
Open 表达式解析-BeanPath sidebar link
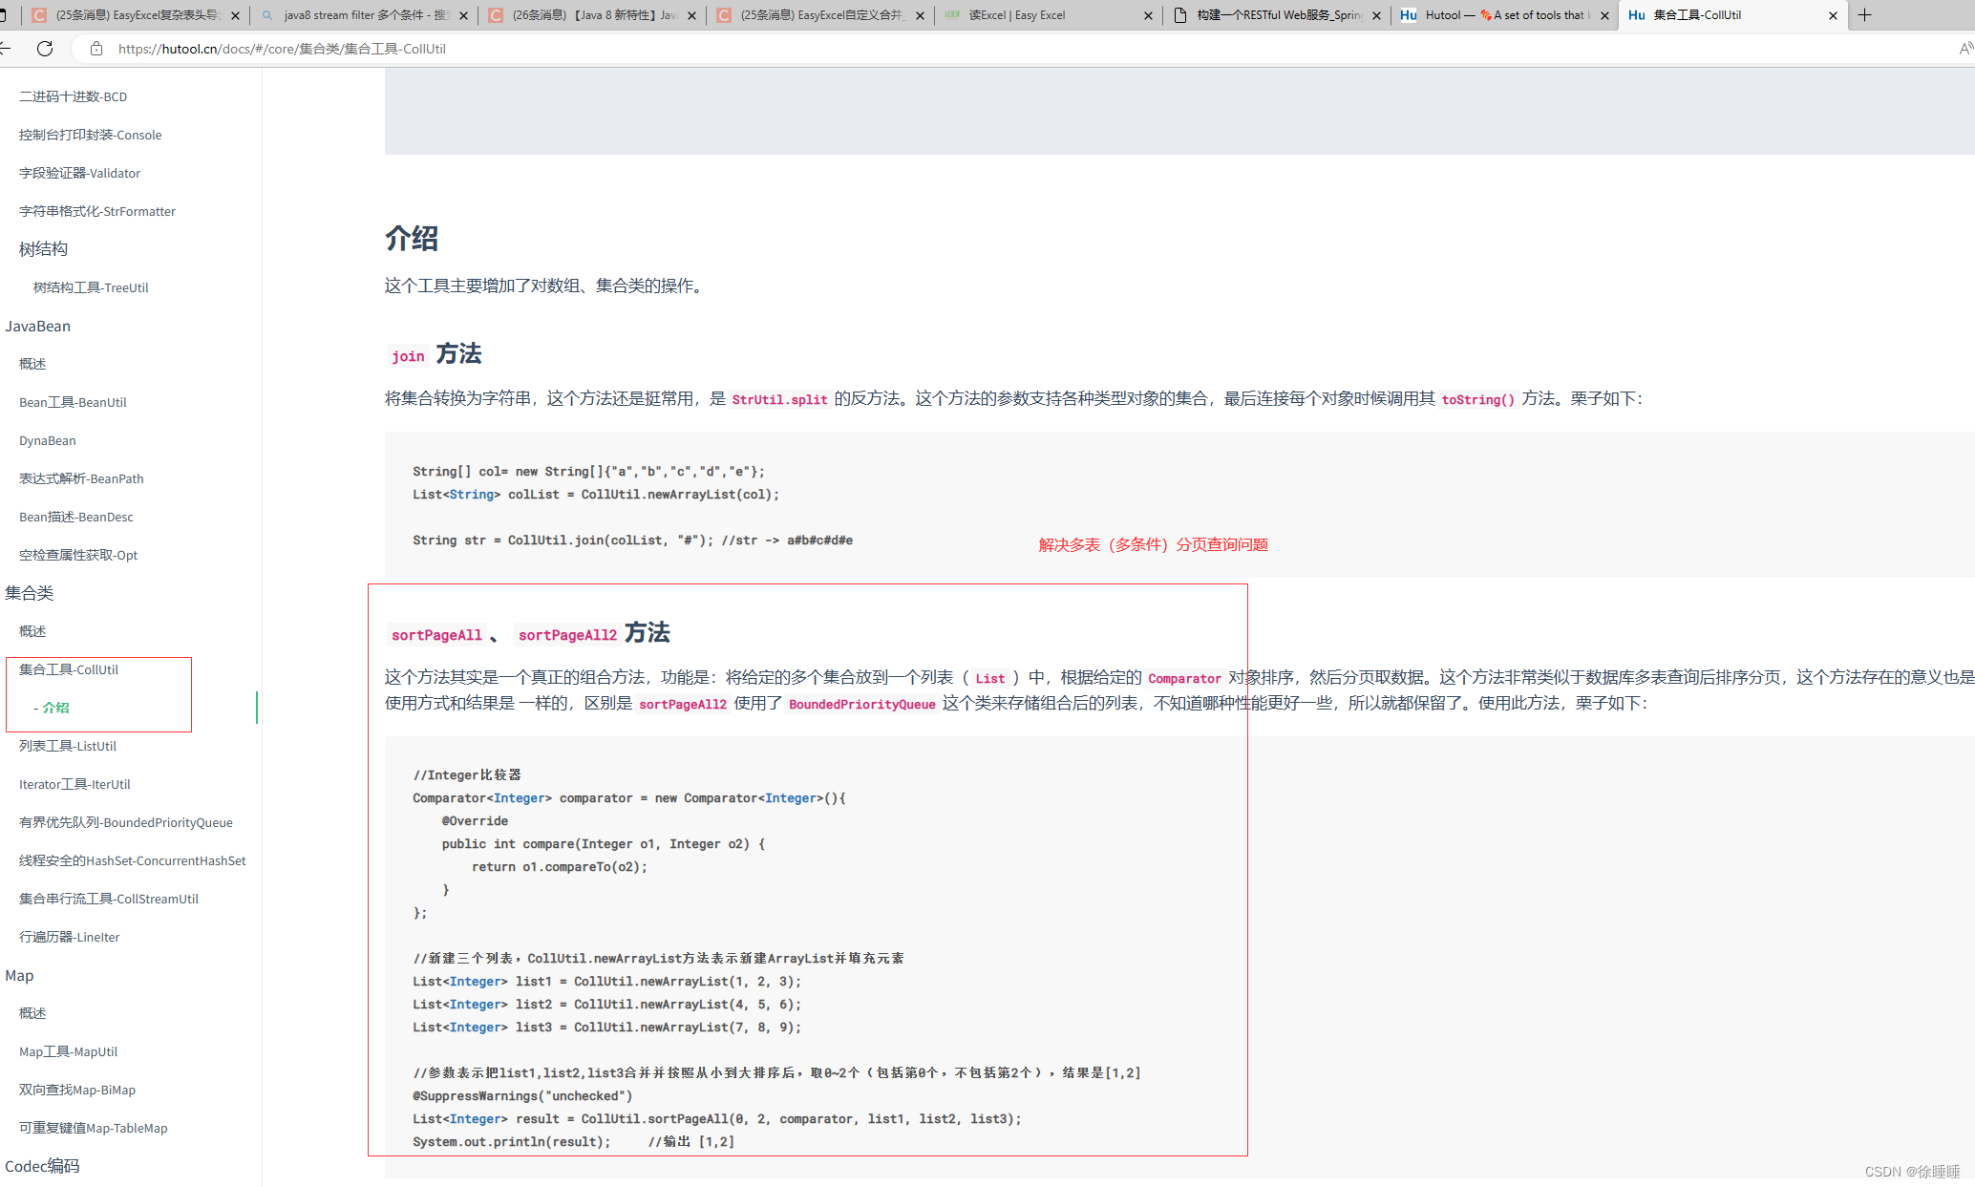pos(81,478)
